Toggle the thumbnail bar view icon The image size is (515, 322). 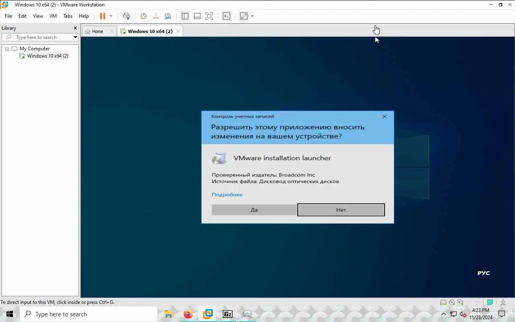pos(197,16)
